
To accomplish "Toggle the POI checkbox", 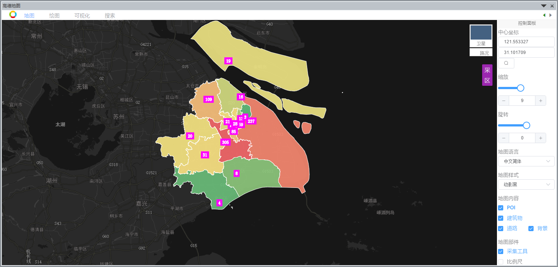I will (x=501, y=208).
